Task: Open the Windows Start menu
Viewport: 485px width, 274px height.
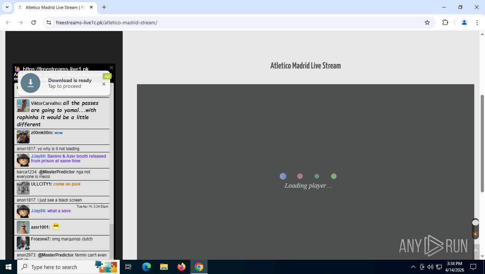Action: [9, 267]
